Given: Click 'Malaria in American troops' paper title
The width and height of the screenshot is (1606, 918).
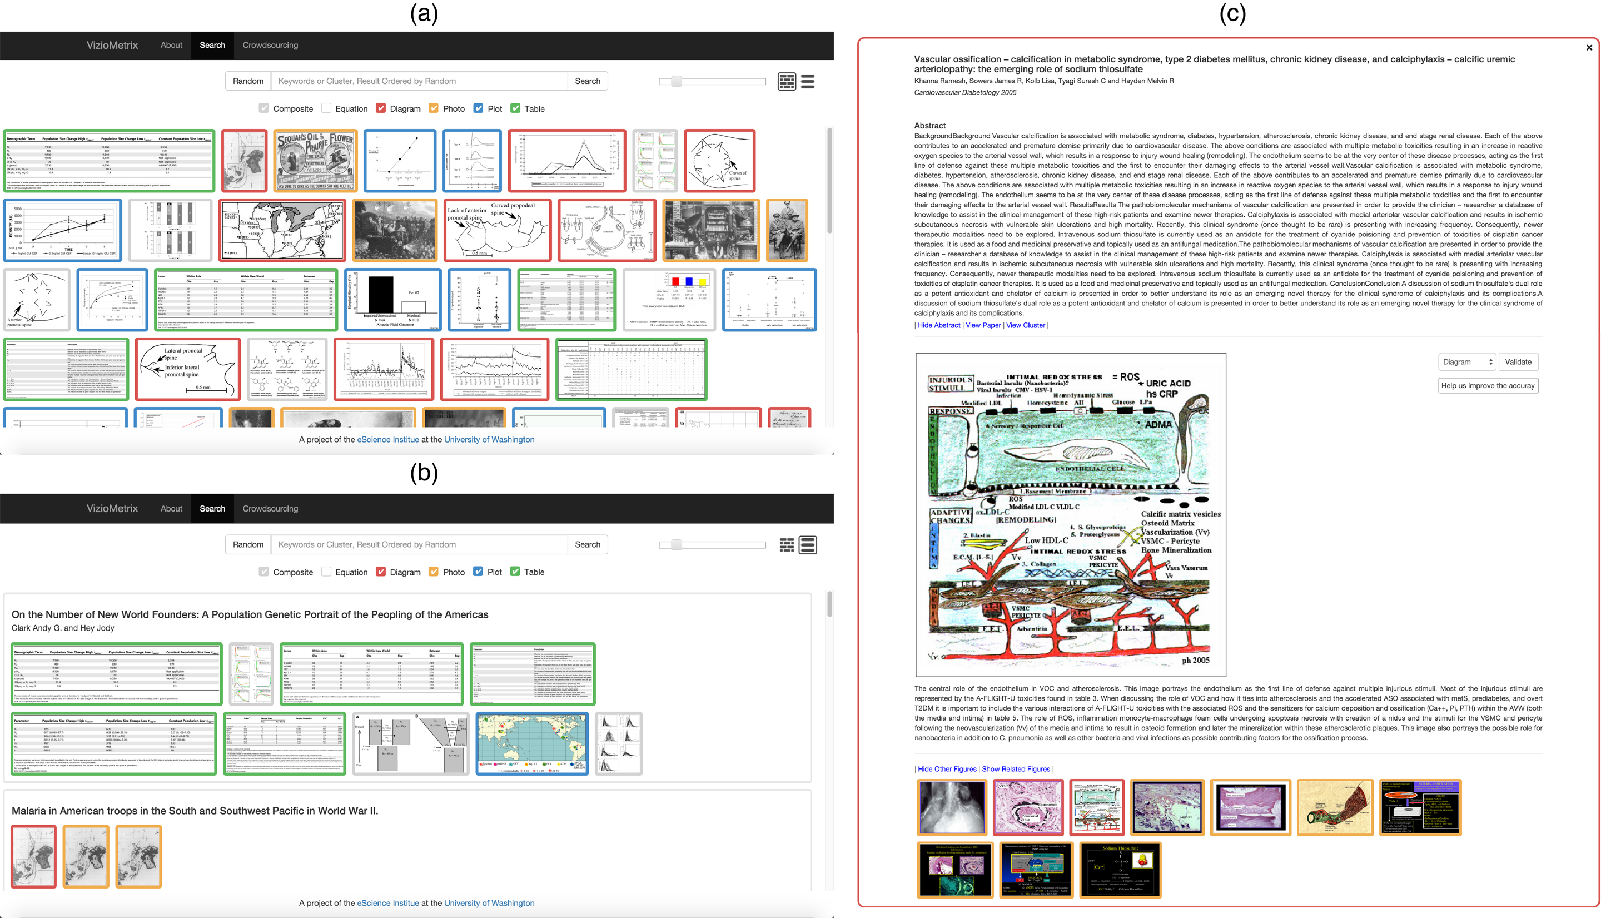Looking at the screenshot, I should [x=195, y=811].
